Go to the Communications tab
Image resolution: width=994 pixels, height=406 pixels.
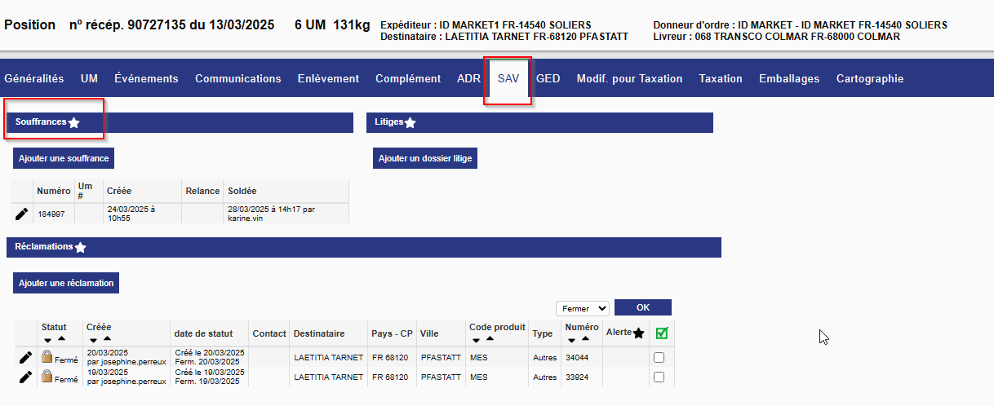click(x=238, y=79)
